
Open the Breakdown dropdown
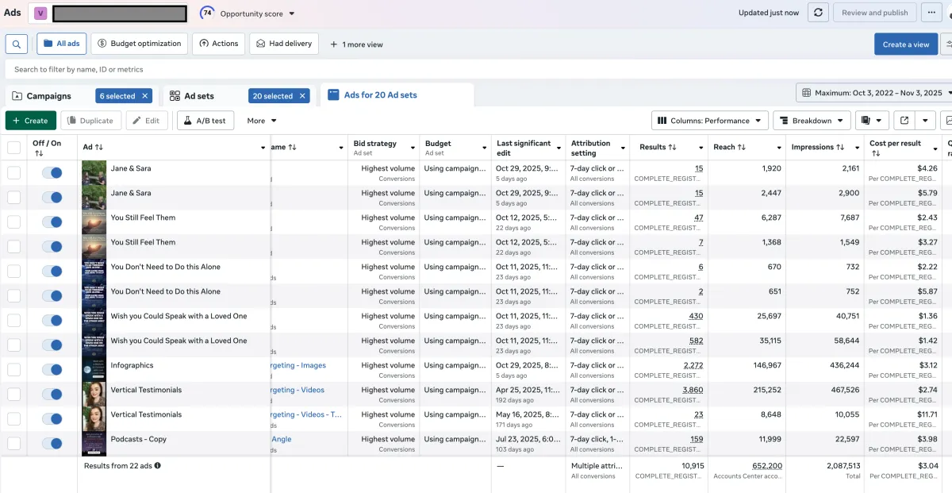(812, 121)
